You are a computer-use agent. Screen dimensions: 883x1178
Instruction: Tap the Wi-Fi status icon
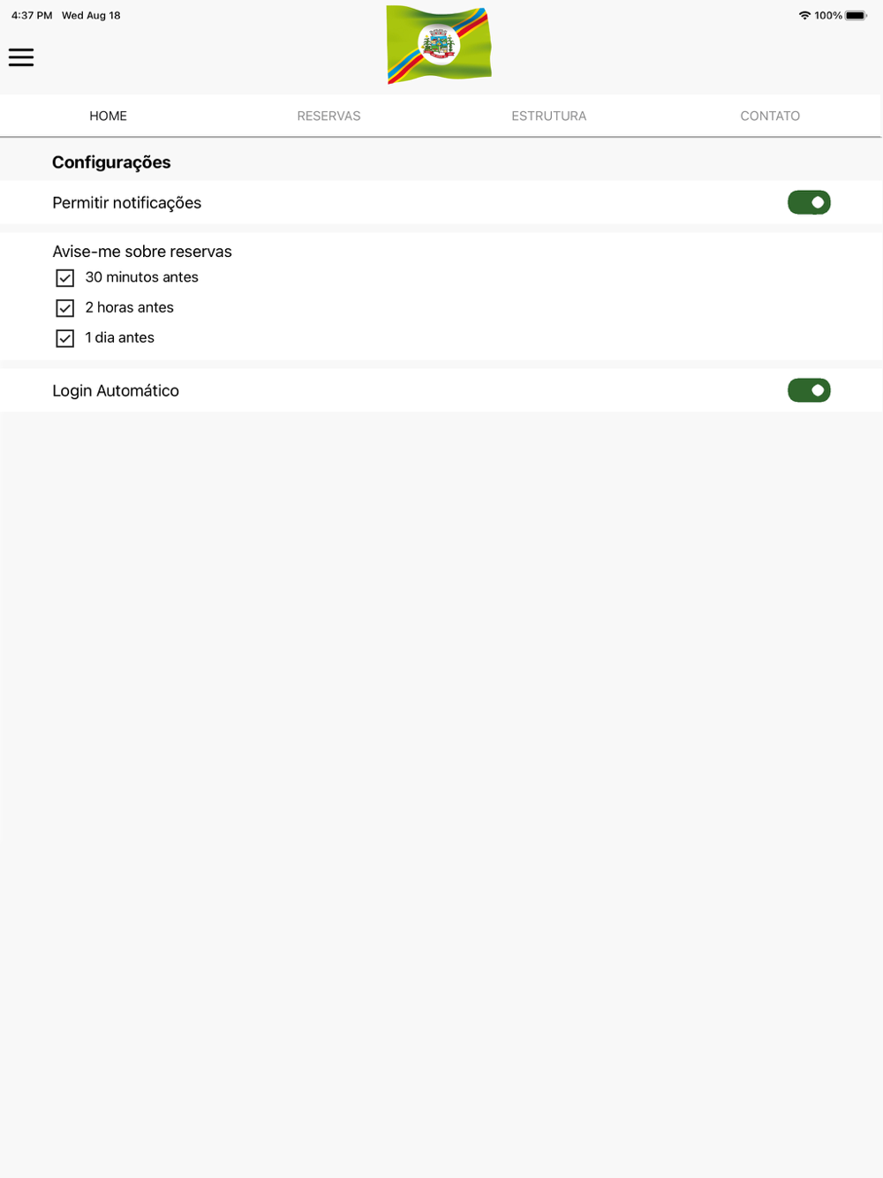tap(804, 15)
